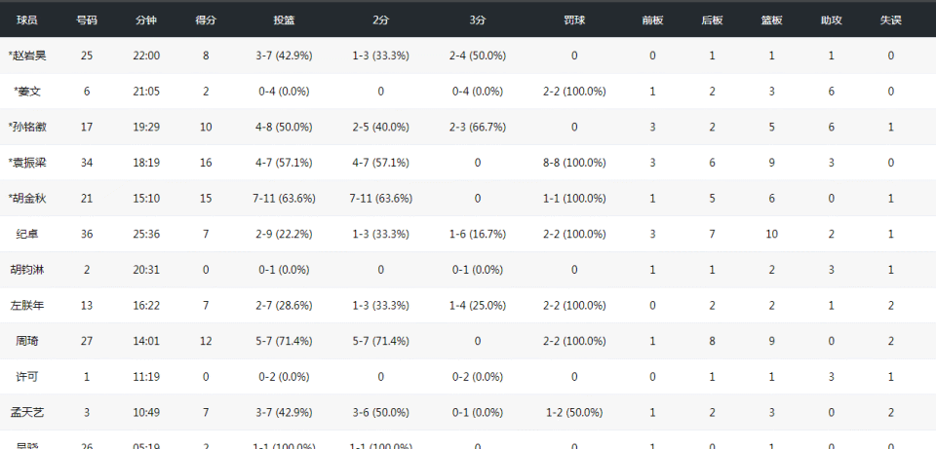The width and height of the screenshot is (936, 449).
Task: Click 左朕年's player name
Action: click(x=27, y=306)
